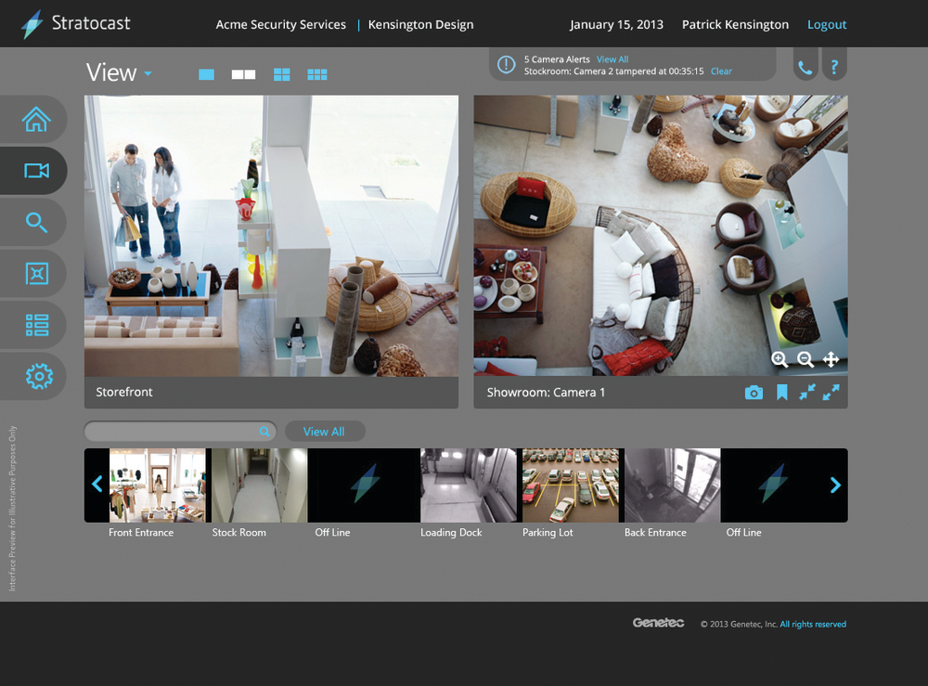Enable the four-camera grid layout
The height and width of the screenshot is (686, 928).
(281, 73)
